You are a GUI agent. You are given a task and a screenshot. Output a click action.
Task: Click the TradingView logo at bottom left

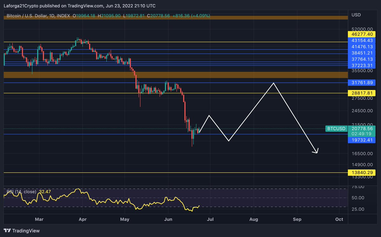point(22,231)
